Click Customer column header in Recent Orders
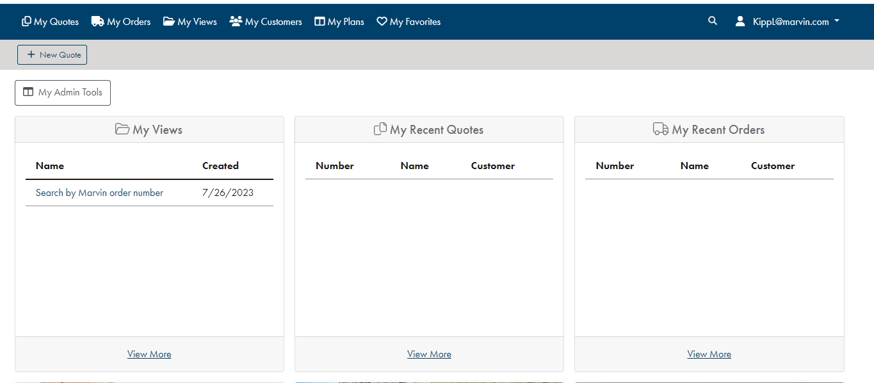 click(772, 166)
